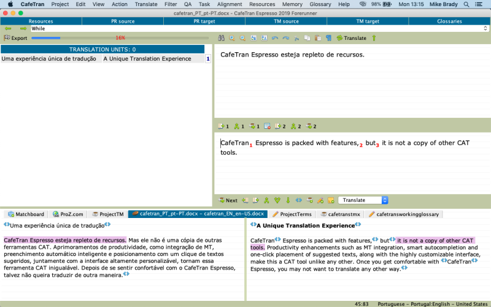Click the split segment icon
The width and height of the screenshot is (491, 307).
(x=277, y=200)
